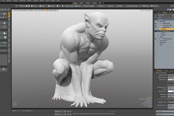The image size is (174, 116).
Task: Hide the Alpha Output item
Action: pyautogui.click(x=156, y=23)
